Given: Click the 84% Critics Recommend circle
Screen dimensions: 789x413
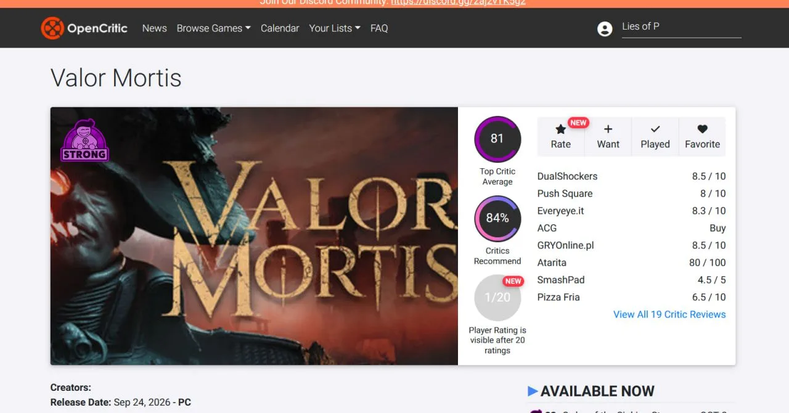Looking at the screenshot, I should click(x=497, y=218).
